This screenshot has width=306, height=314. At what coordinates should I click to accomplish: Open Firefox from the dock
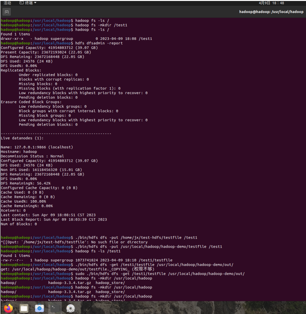coord(9,308)
